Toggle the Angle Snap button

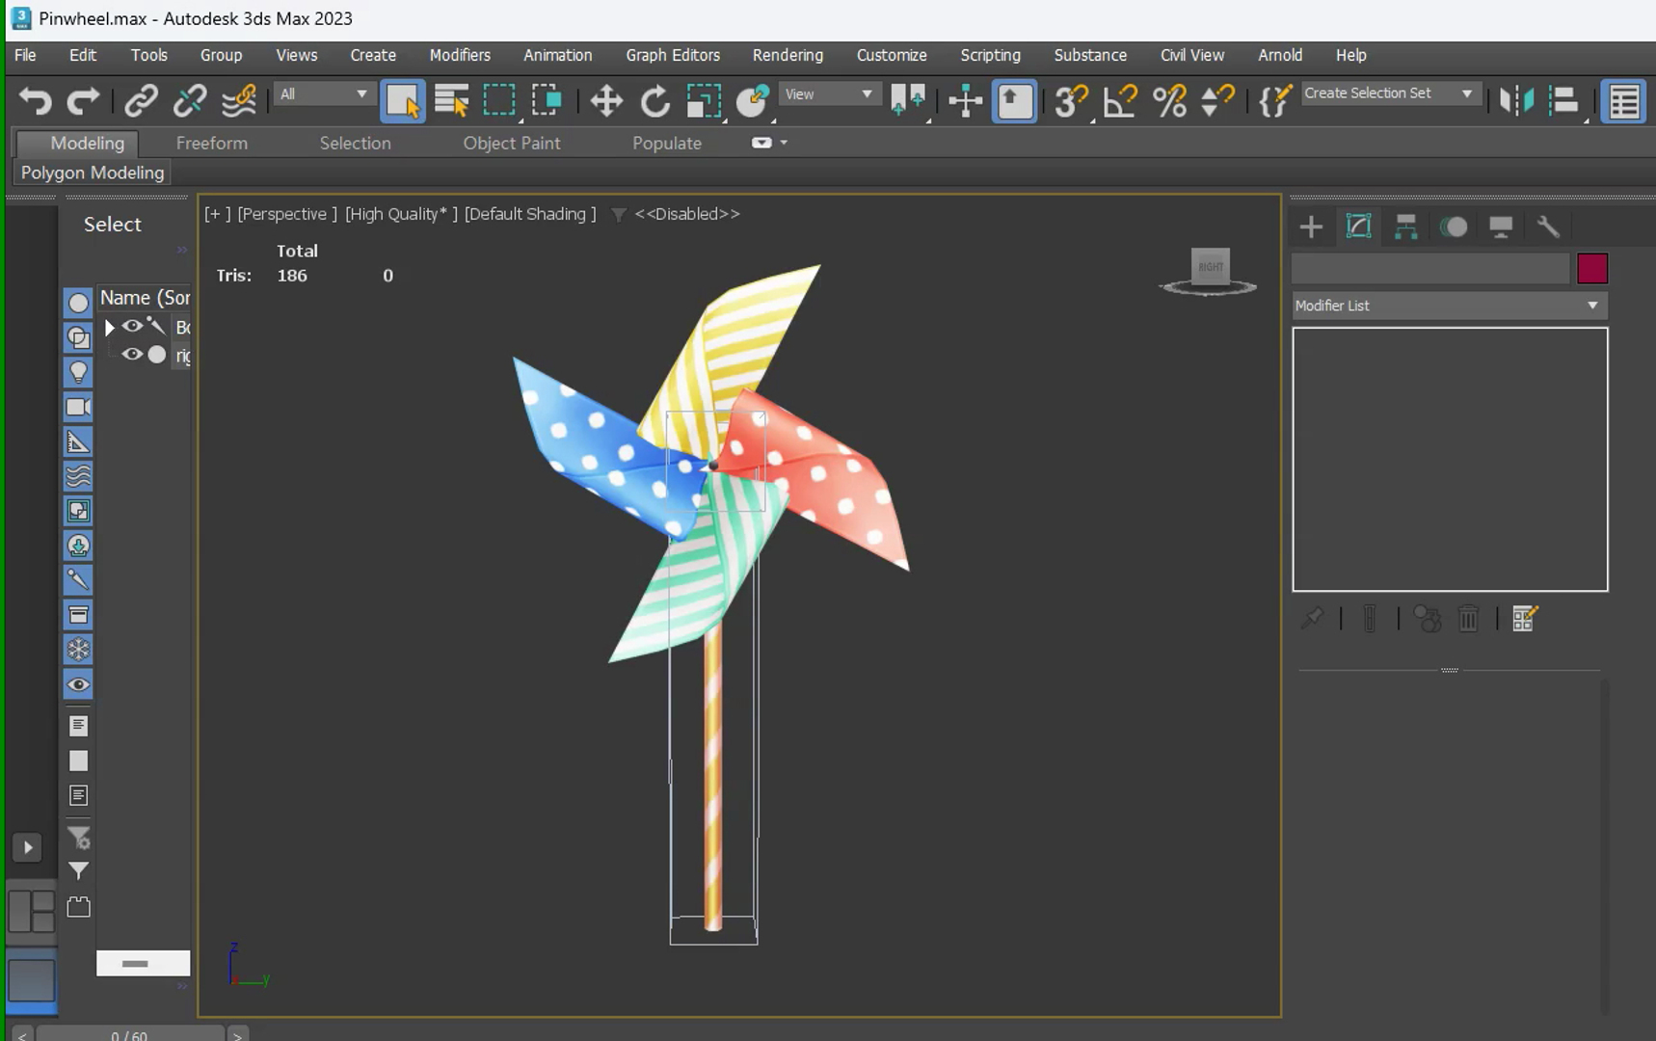point(1120,100)
